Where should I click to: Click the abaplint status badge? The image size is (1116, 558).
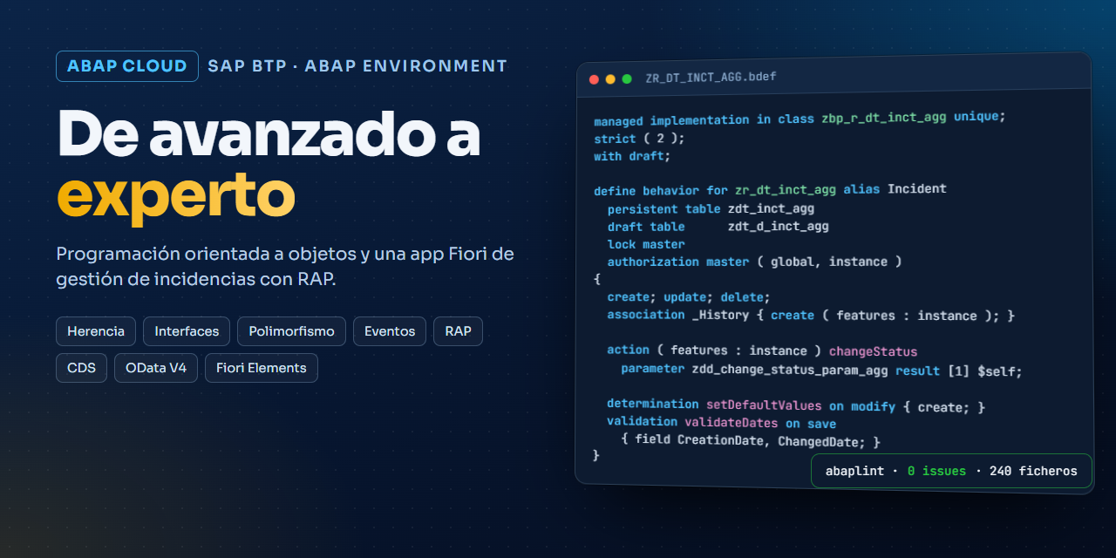point(951,471)
